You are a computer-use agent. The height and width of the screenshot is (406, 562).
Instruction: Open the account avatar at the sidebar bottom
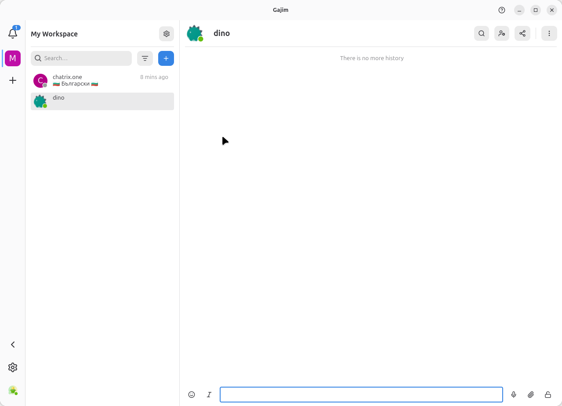(x=13, y=390)
